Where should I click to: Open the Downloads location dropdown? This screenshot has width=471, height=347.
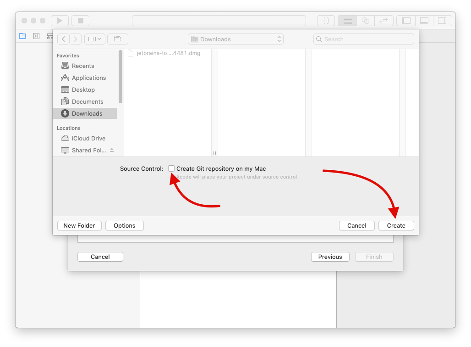[235, 39]
